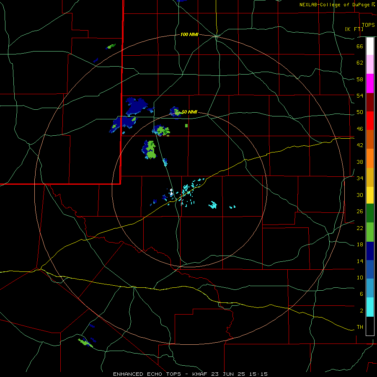The width and height of the screenshot is (377, 377).
Task: Click the "66" legend value
Action: point(360,46)
